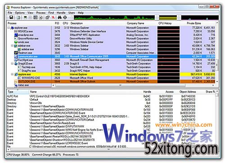
Task: Click the binoculars Find Handle icon
Action: (x=60, y=18)
